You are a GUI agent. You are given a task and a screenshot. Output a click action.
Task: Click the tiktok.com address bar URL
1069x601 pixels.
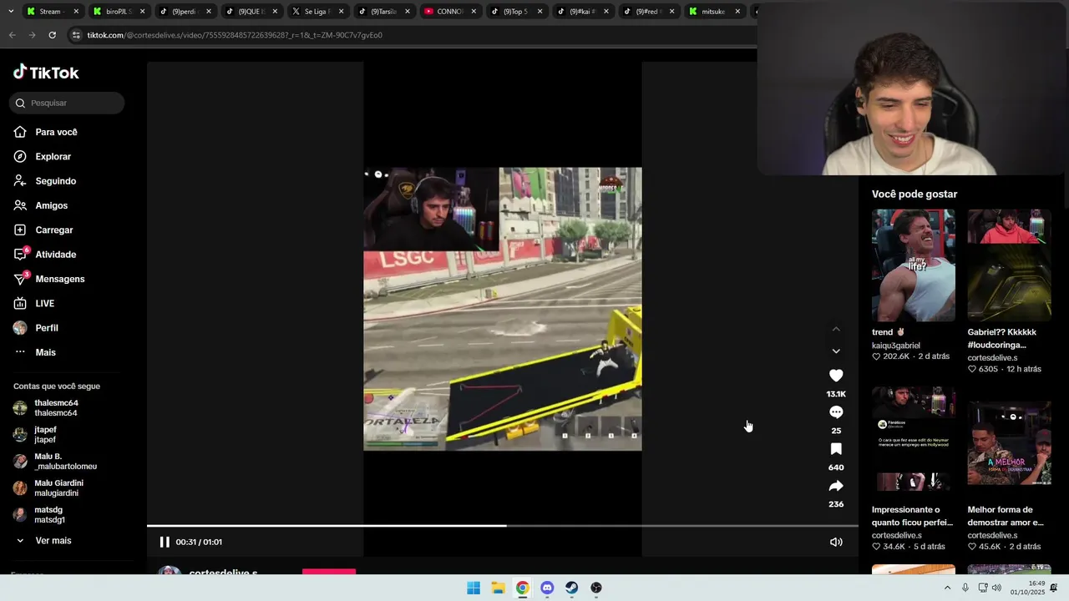235,35
